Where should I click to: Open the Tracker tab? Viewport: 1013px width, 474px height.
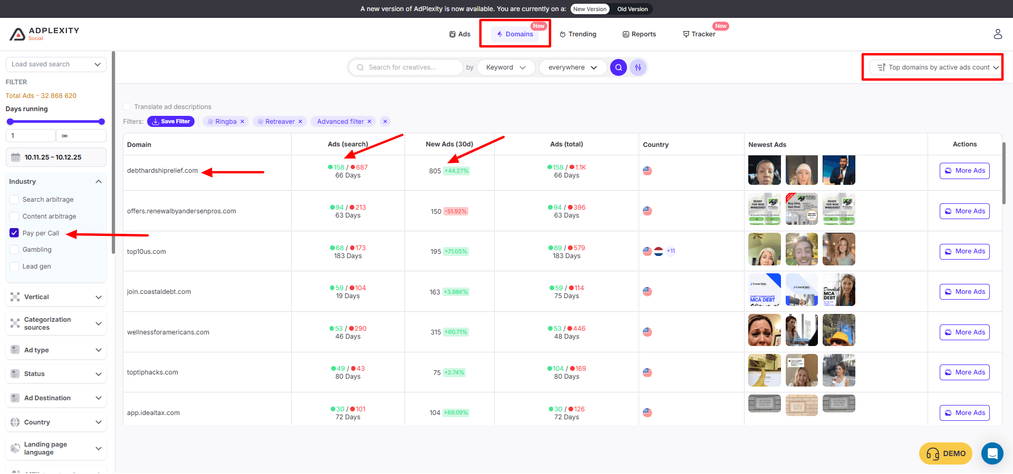(x=699, y=34)
